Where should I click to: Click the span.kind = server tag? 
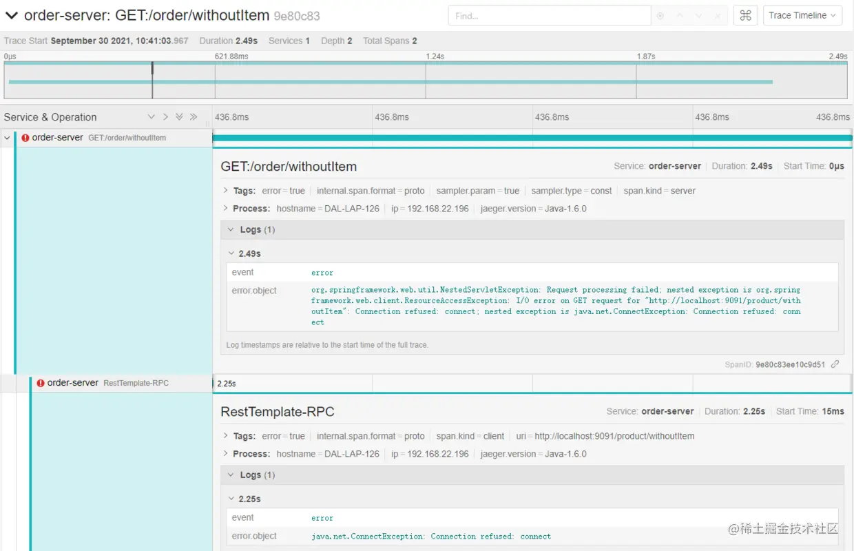coord(660,191)
